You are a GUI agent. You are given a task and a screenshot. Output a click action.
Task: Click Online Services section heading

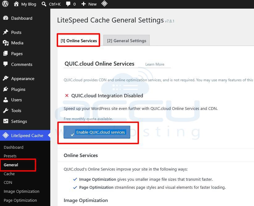pyautogui.click(x=81, y=155)
